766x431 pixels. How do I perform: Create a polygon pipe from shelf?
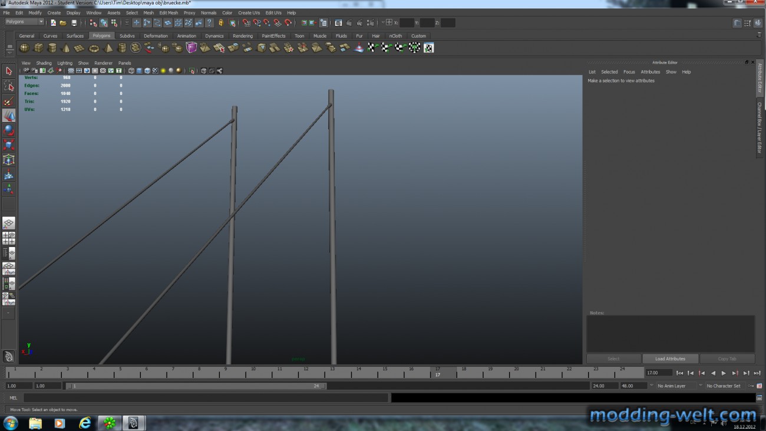[122, 48]
